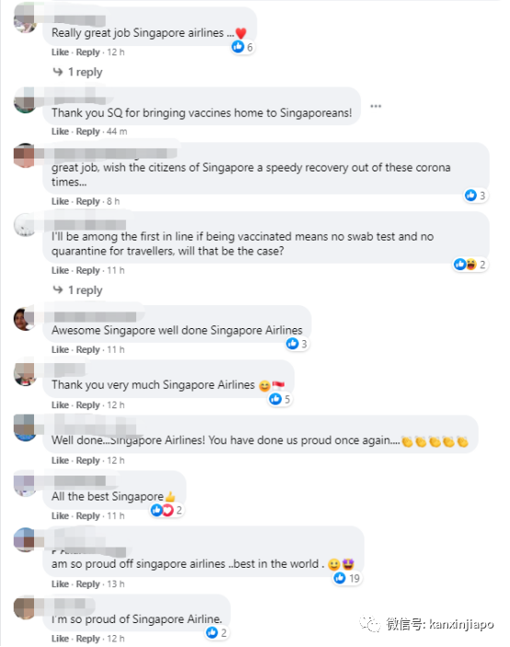Screen dimensions: 510x647
Task: Click '44 m' timestamp on vaccines comment
Action: (117, 132)
